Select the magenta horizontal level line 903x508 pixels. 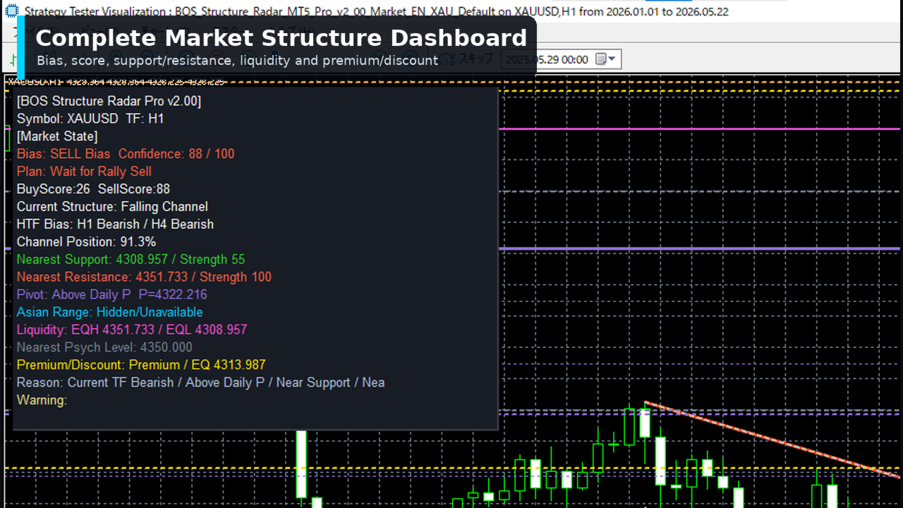(700, 129)
